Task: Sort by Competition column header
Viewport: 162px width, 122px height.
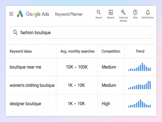Action: [111, 51]
